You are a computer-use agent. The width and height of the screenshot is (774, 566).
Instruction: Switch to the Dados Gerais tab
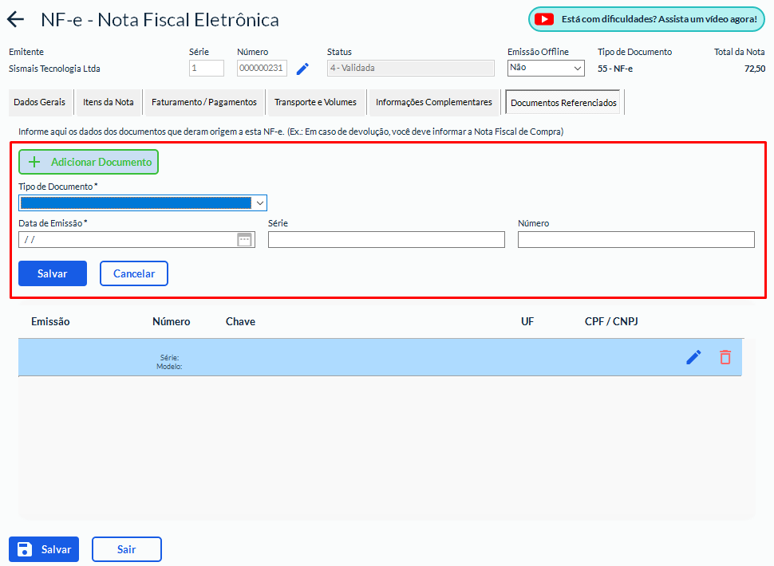coord(40,103)
